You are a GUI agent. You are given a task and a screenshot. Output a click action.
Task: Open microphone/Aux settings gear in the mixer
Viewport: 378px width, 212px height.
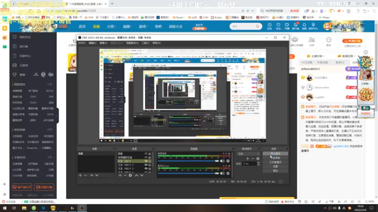(228, 173)
